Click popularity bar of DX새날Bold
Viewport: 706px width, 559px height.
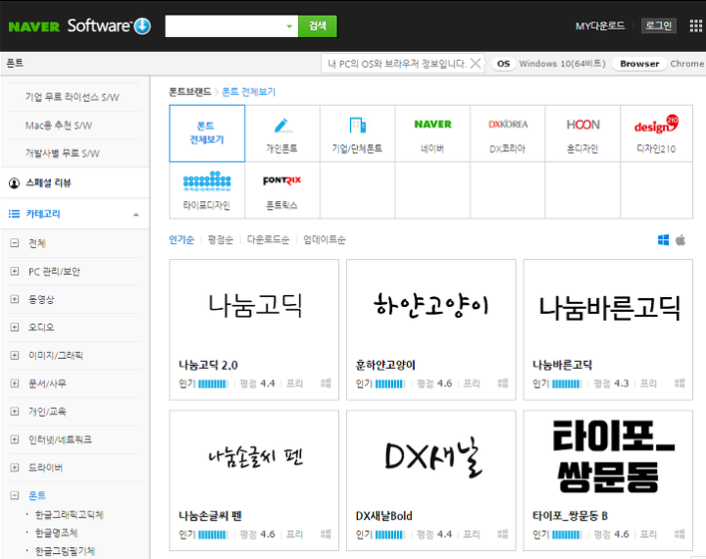[389, 534]
